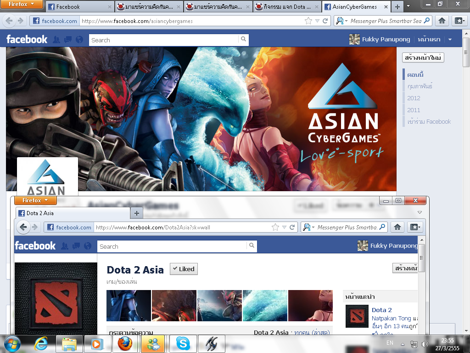Jump to 2012 on the timeline
Viewport: 470px width, 353px height.
pyautogui.click(x=414, y=98)
